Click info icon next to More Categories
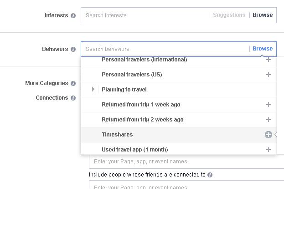The width and height of the screenshot is (284, 227). [73, 83]
